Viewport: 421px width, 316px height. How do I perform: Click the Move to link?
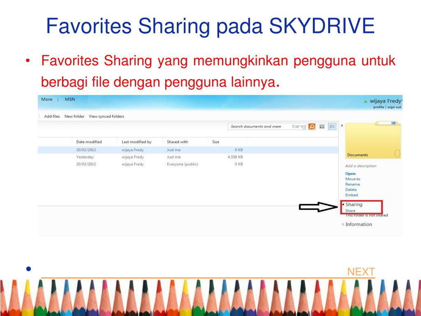pos(352,179)
